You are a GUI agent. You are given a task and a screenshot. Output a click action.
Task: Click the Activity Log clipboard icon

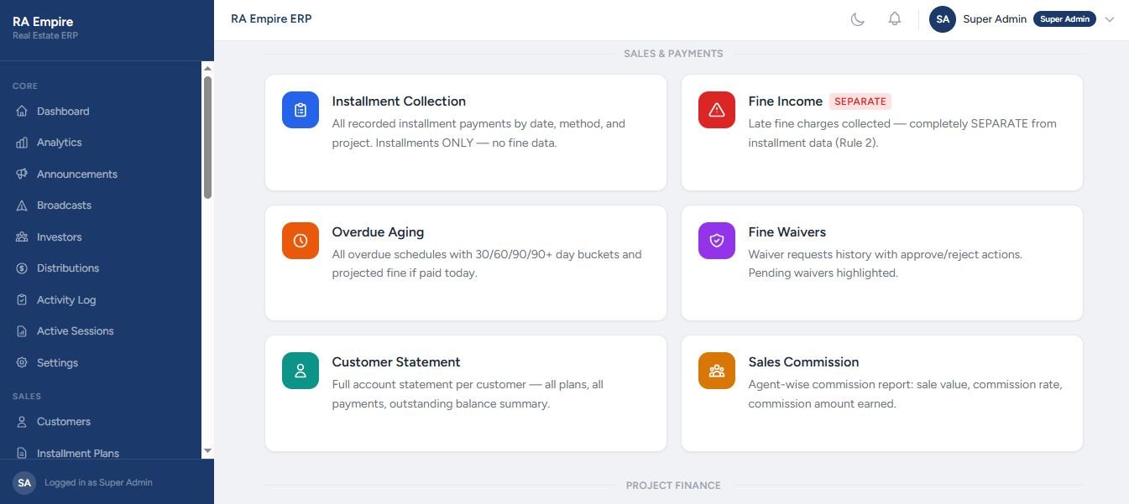tap(22, 300)
